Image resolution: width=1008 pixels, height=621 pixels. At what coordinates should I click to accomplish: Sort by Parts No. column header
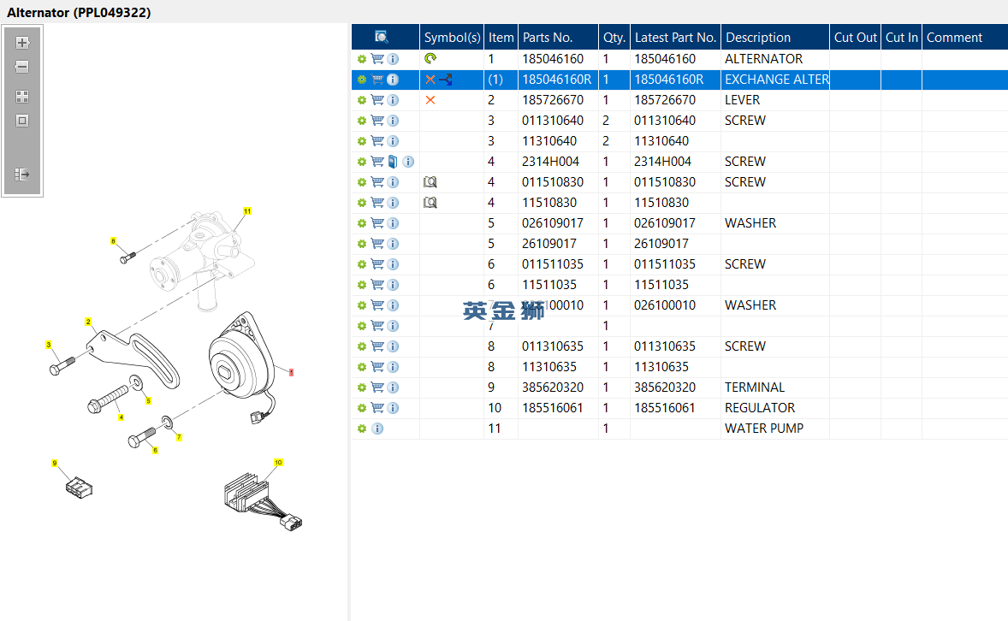[x=558, y=38]
